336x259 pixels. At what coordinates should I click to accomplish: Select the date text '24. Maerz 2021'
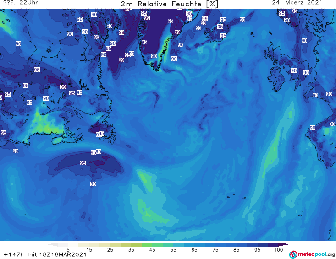(297, 3)
